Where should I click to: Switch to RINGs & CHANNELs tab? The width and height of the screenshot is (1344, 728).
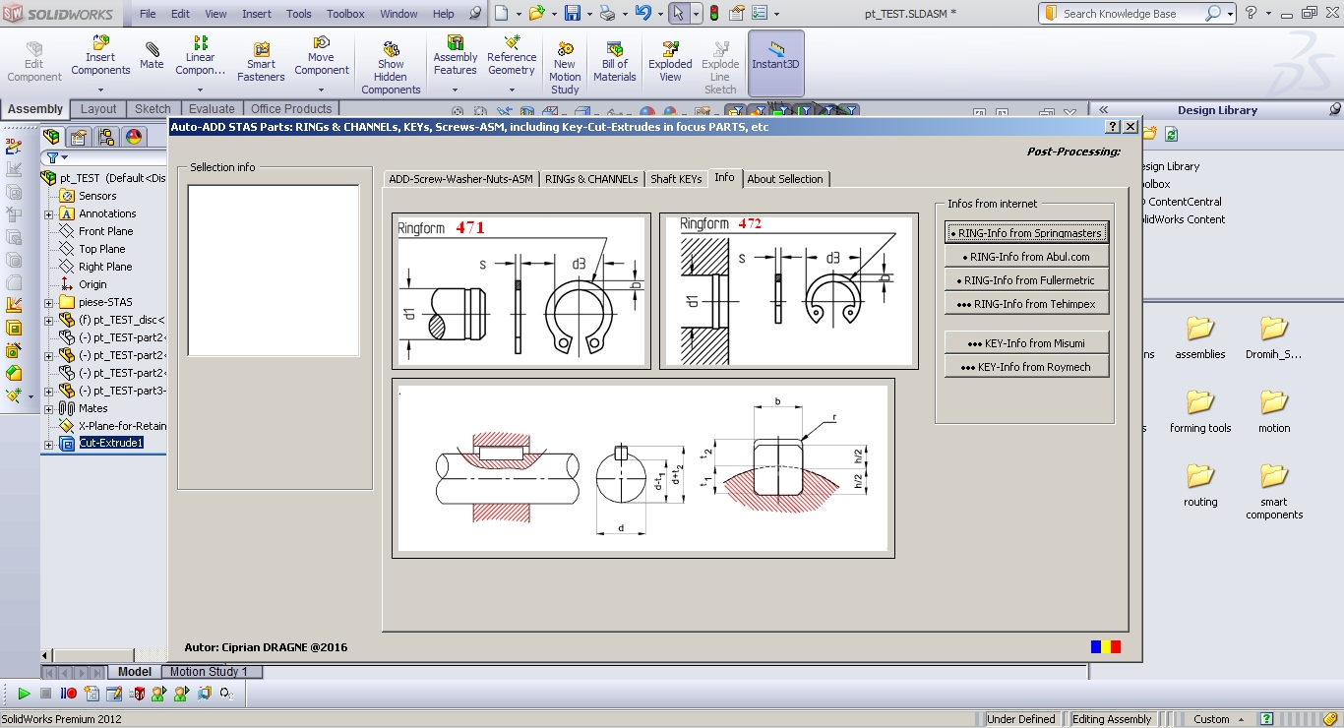pos(591,179)
